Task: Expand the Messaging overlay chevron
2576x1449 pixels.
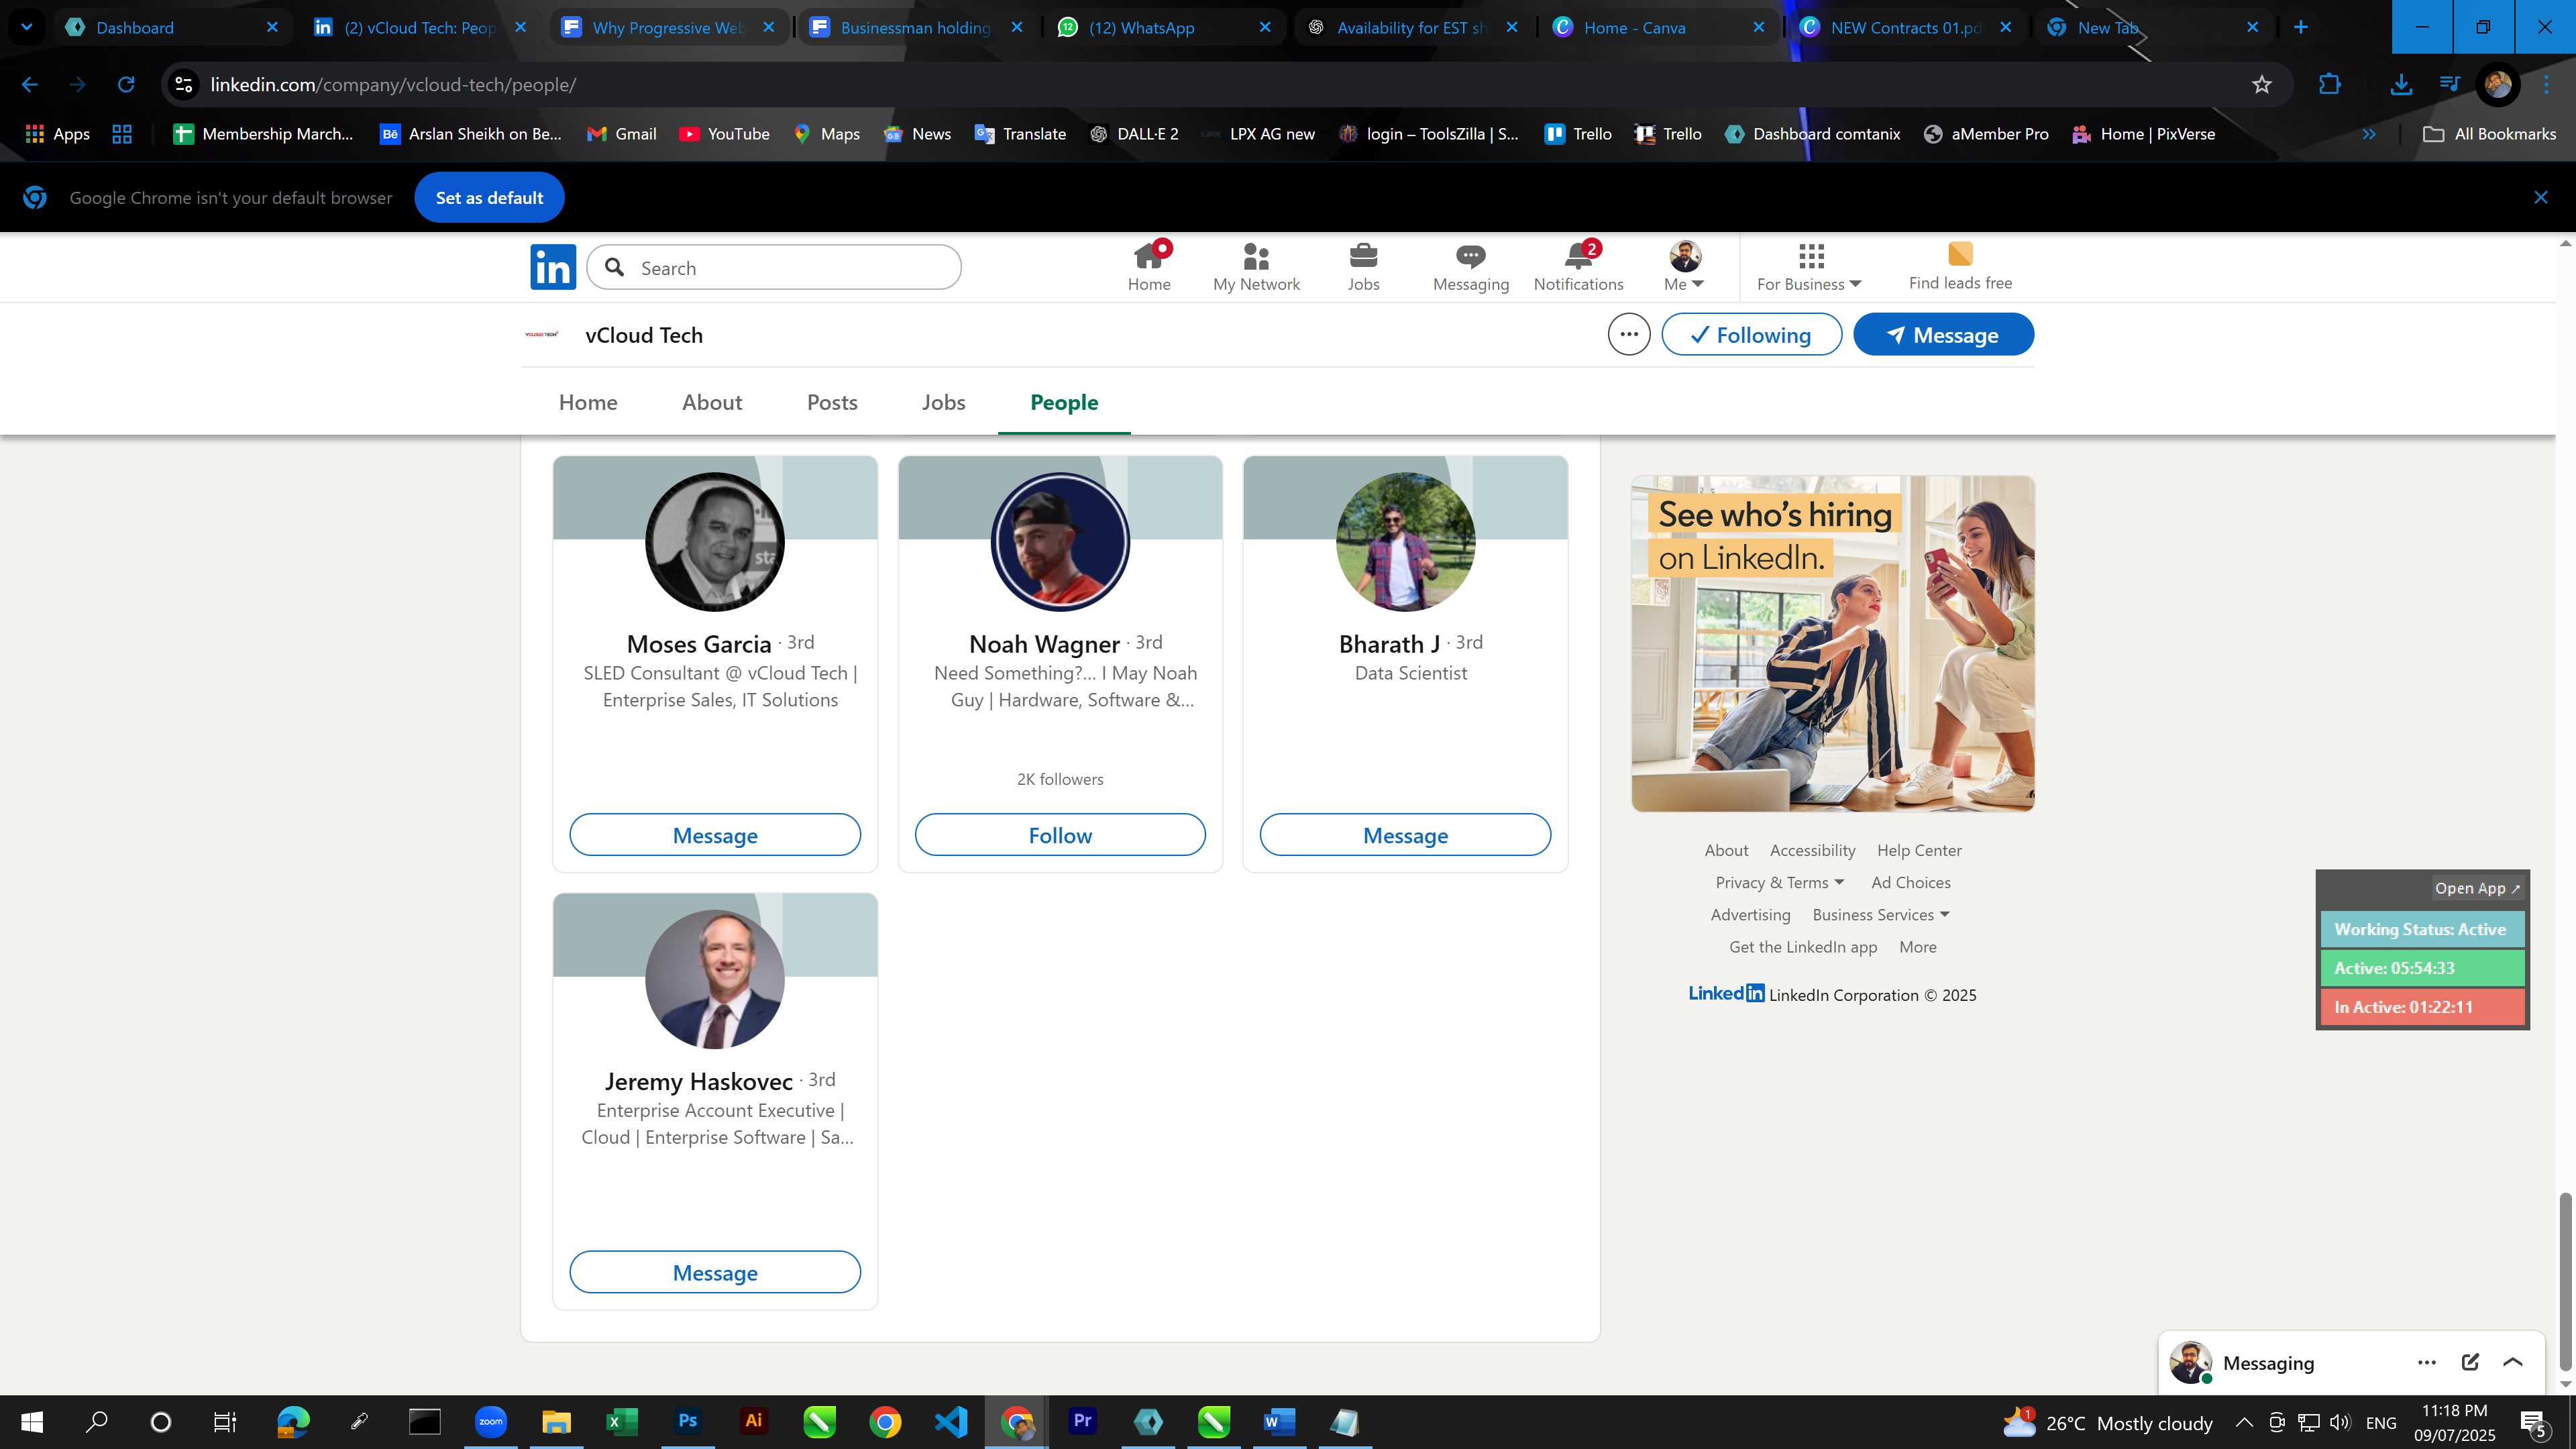Action: point(2513,1362)
